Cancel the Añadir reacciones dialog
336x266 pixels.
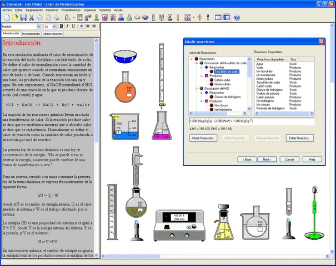289,160
